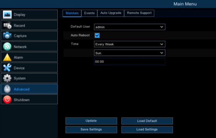The image size is (216, 138).
Task: Click the Load Default button
Action: (x=147, y=121)
